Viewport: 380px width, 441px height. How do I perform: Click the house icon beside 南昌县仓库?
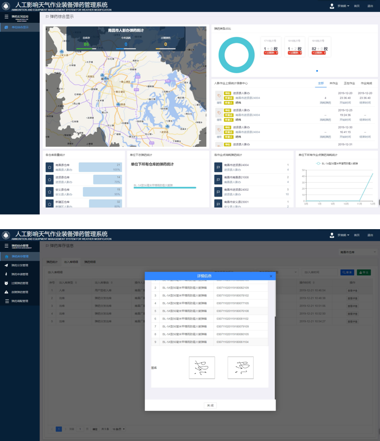pyautogui.click(x=49, y=167)
